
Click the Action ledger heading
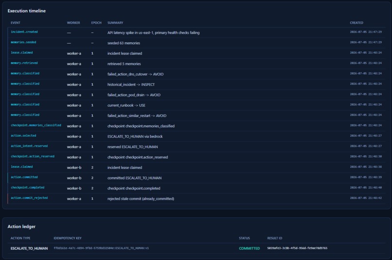[21, 227]
